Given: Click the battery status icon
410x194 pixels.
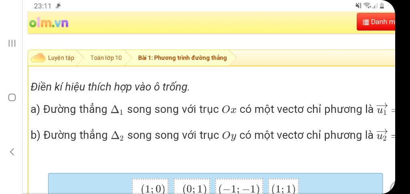Looking at the screenshot, I should [382, 6].
